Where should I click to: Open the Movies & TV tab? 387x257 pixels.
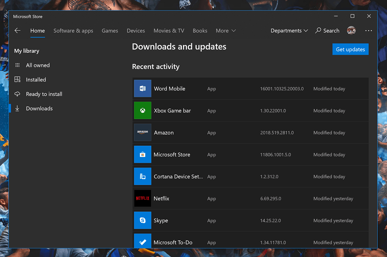(169, 31)
